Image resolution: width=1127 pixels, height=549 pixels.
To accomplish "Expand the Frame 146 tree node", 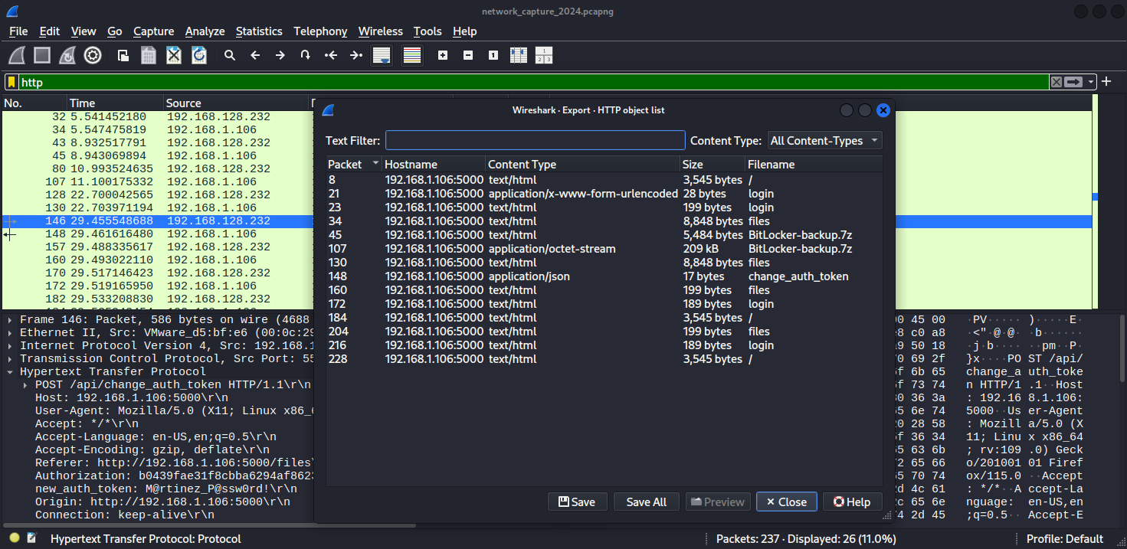I will (11, 319).
